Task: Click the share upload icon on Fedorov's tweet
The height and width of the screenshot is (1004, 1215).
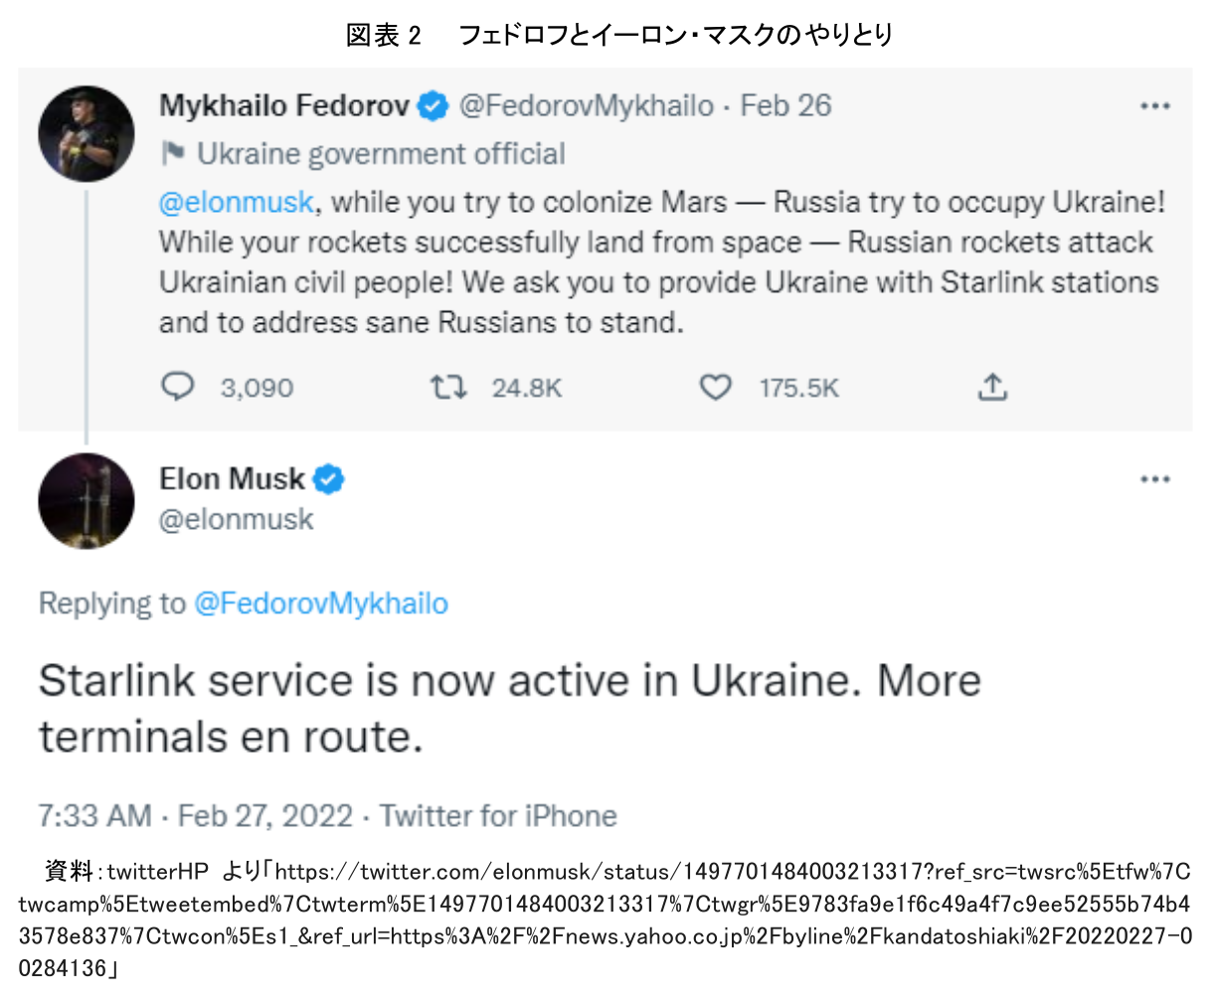Action: tap(992, 387)
